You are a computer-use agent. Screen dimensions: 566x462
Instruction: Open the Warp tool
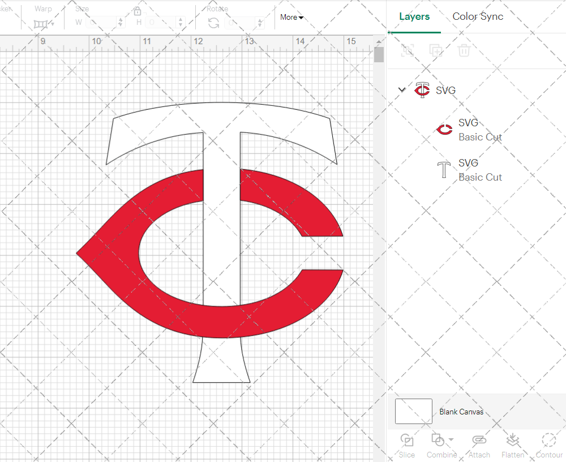tap(44, 24)
